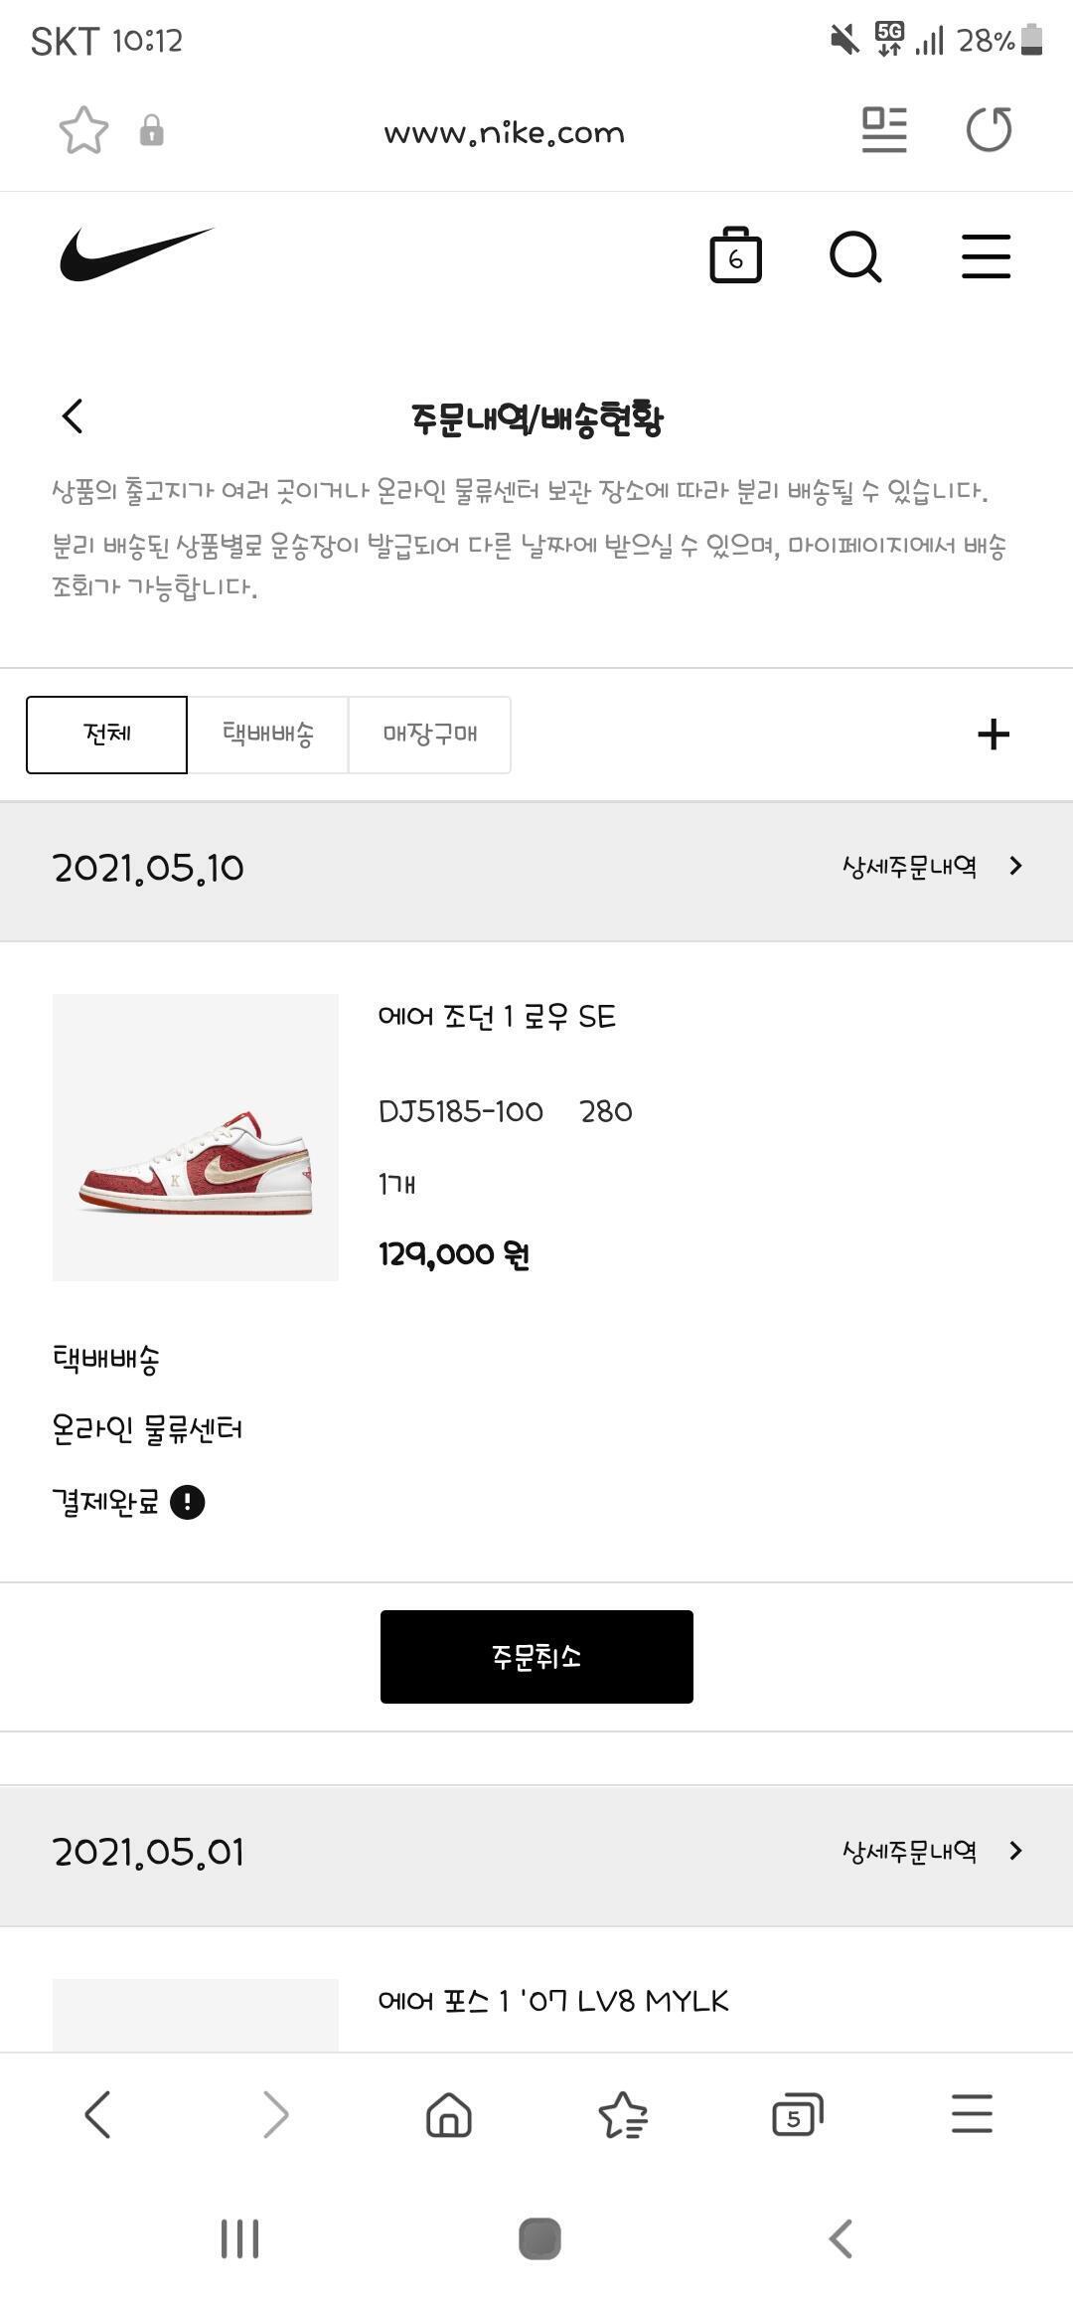Open browser bookmarks list icon
Viewport: 1073px width, 2302px height.
point(623,2114)
